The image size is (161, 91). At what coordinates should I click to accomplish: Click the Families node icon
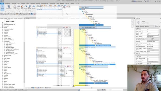tap(3, 28)
